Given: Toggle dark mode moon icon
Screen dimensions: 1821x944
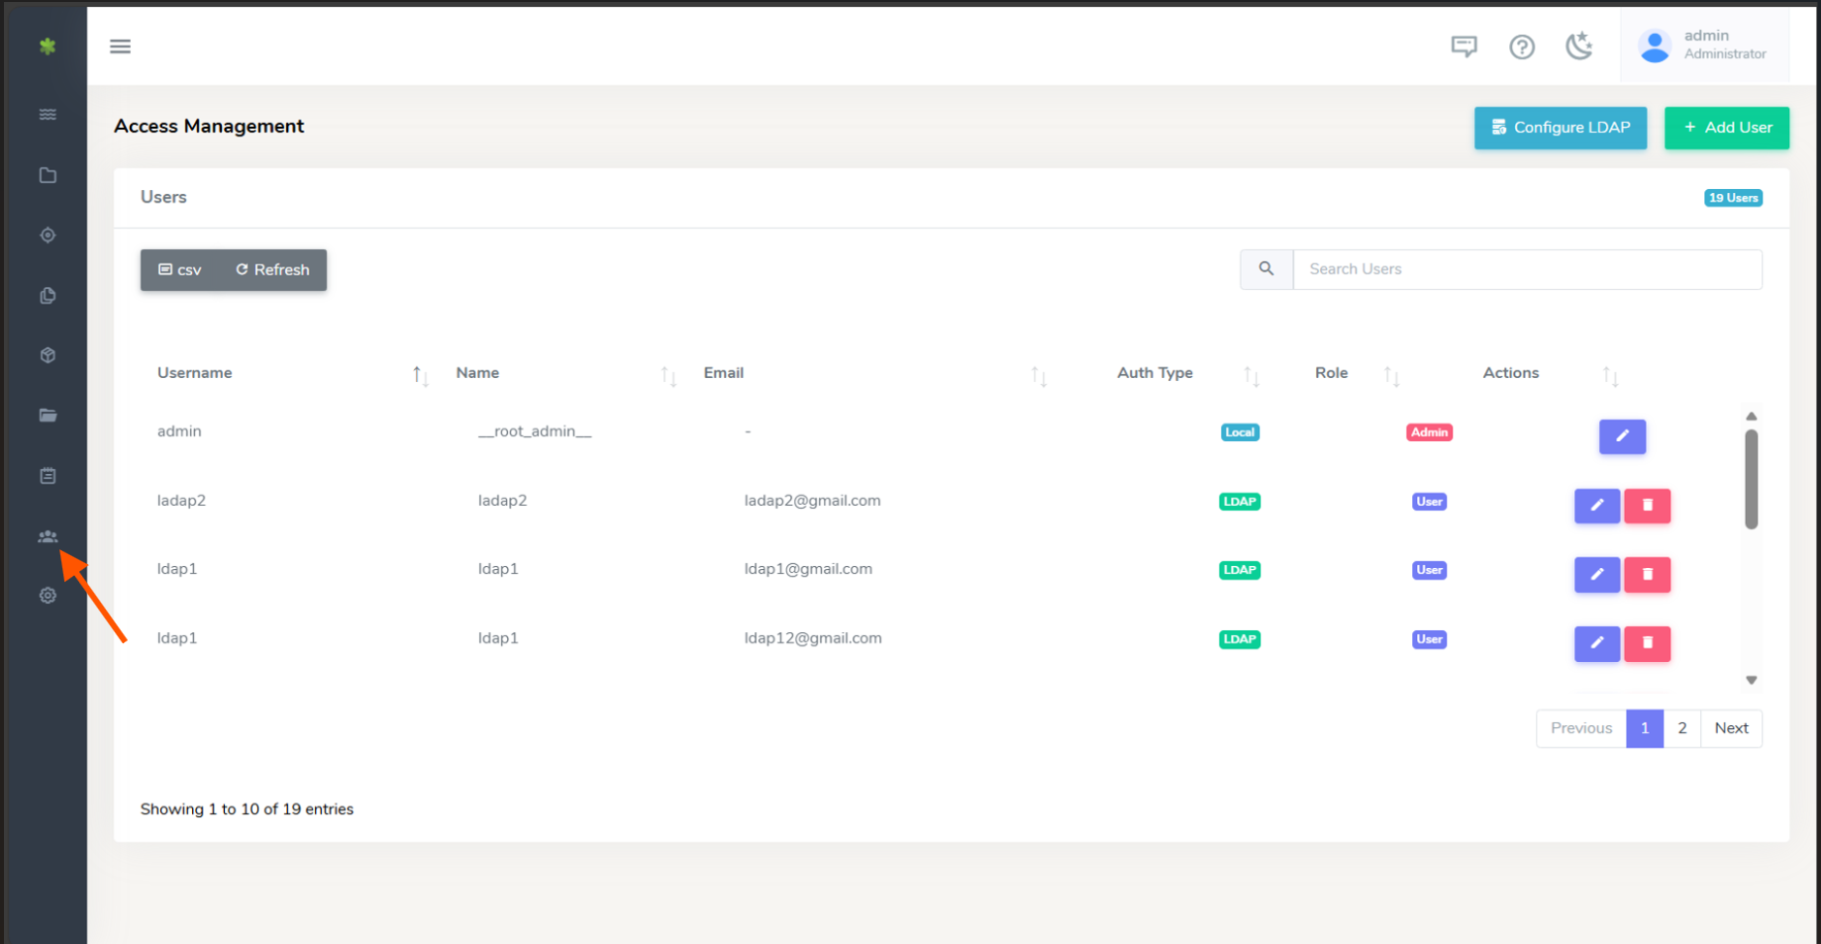Looking at the screenshot, I should (x=1578, y=47).
